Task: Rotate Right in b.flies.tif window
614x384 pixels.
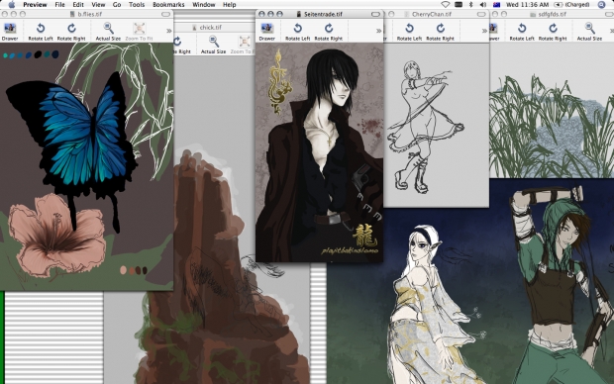Action: [71, 32]
